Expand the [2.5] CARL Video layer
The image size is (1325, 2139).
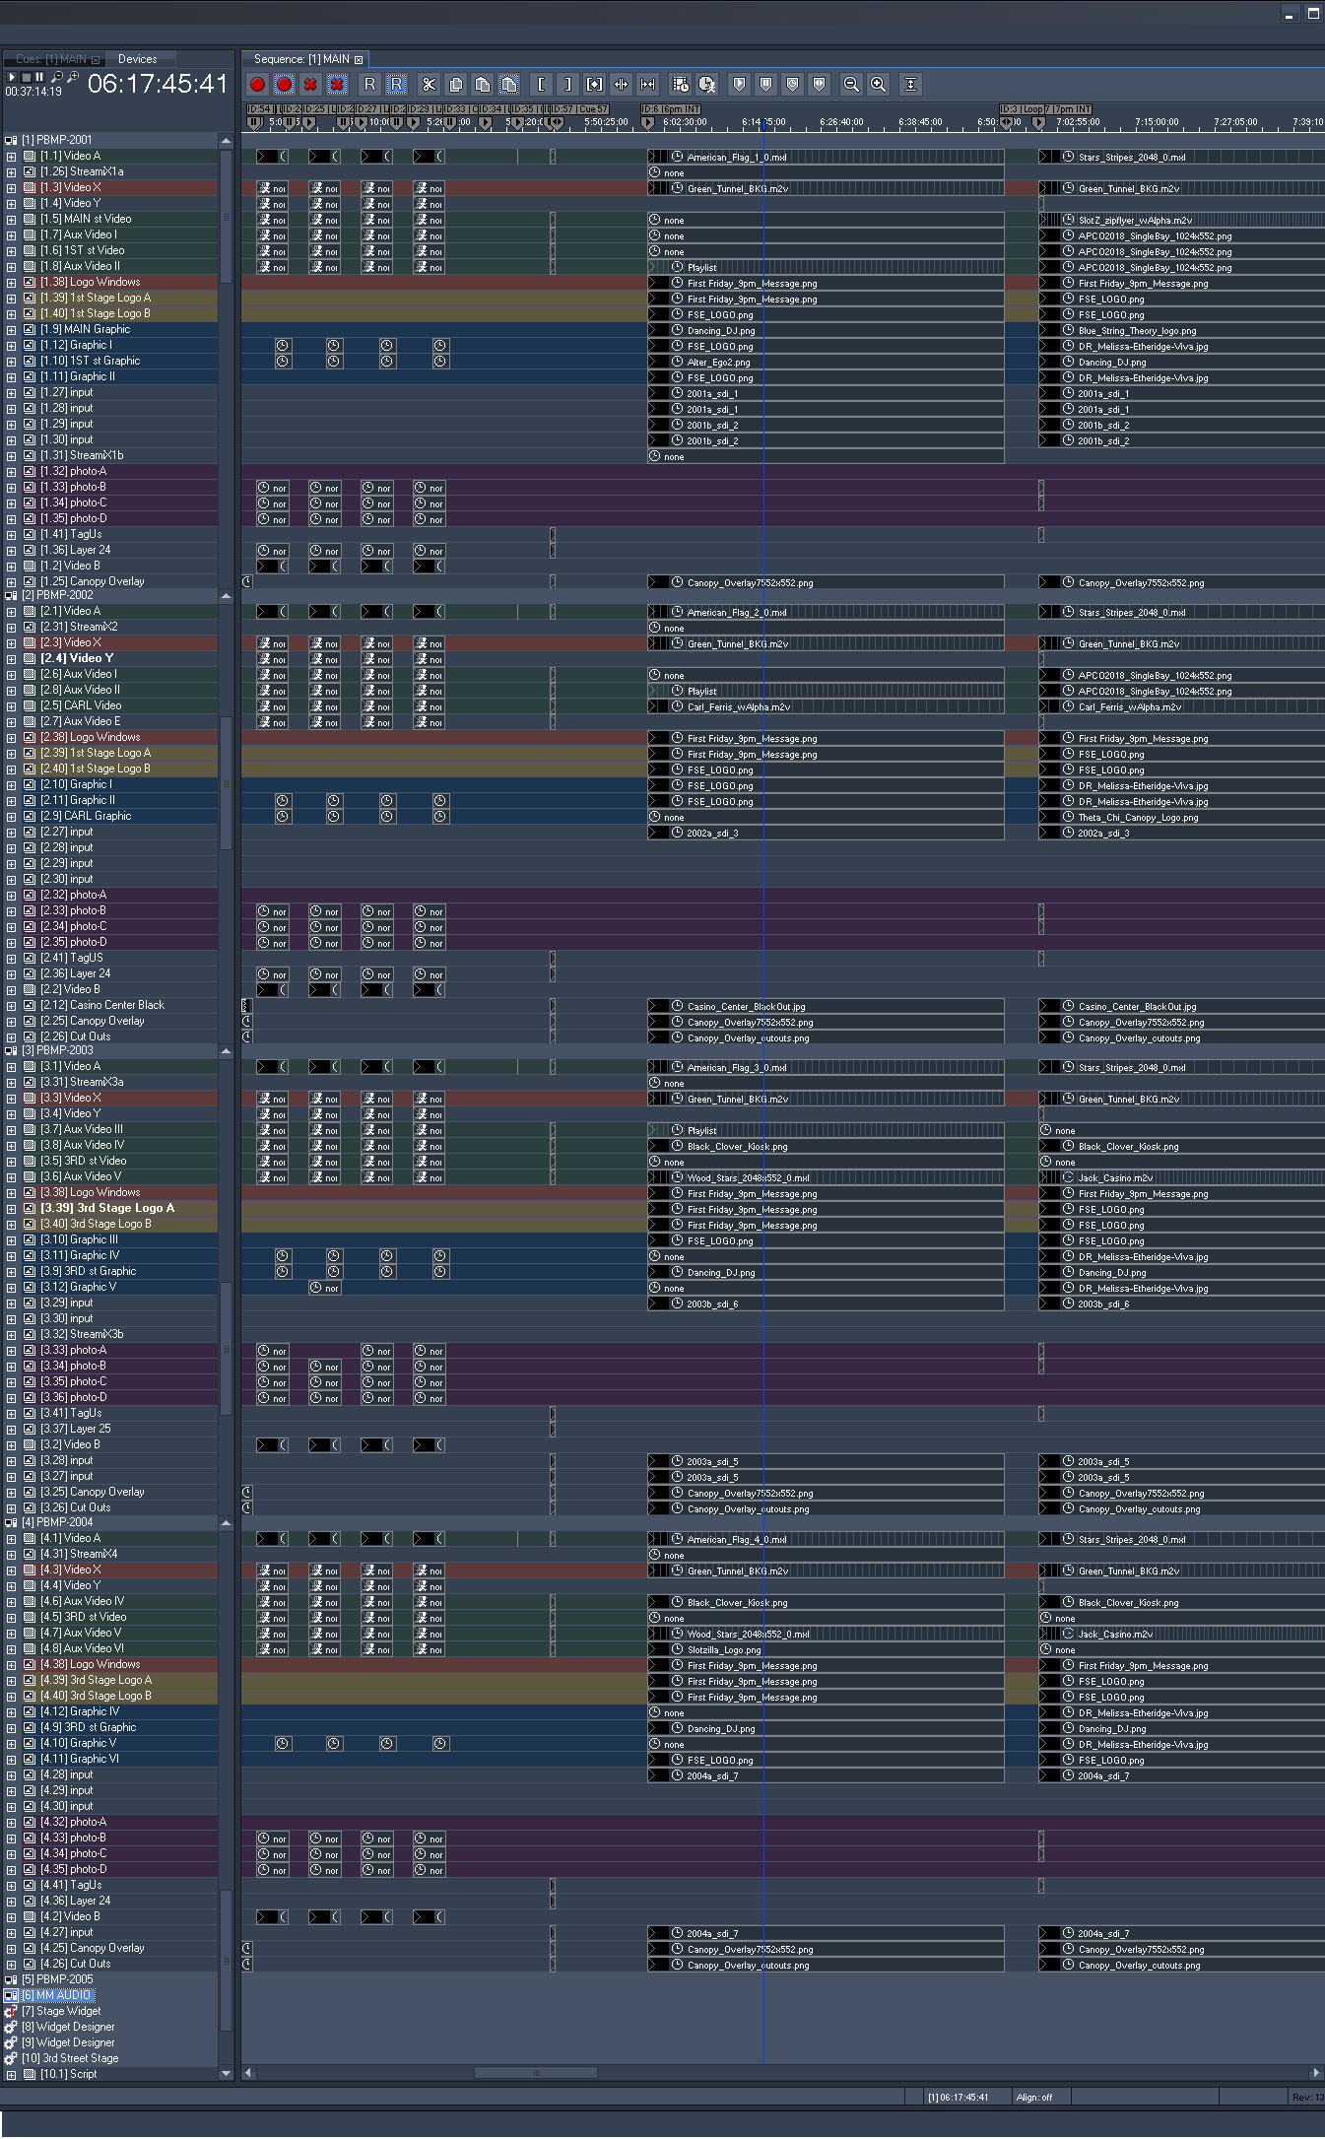[x=11, y=706]
